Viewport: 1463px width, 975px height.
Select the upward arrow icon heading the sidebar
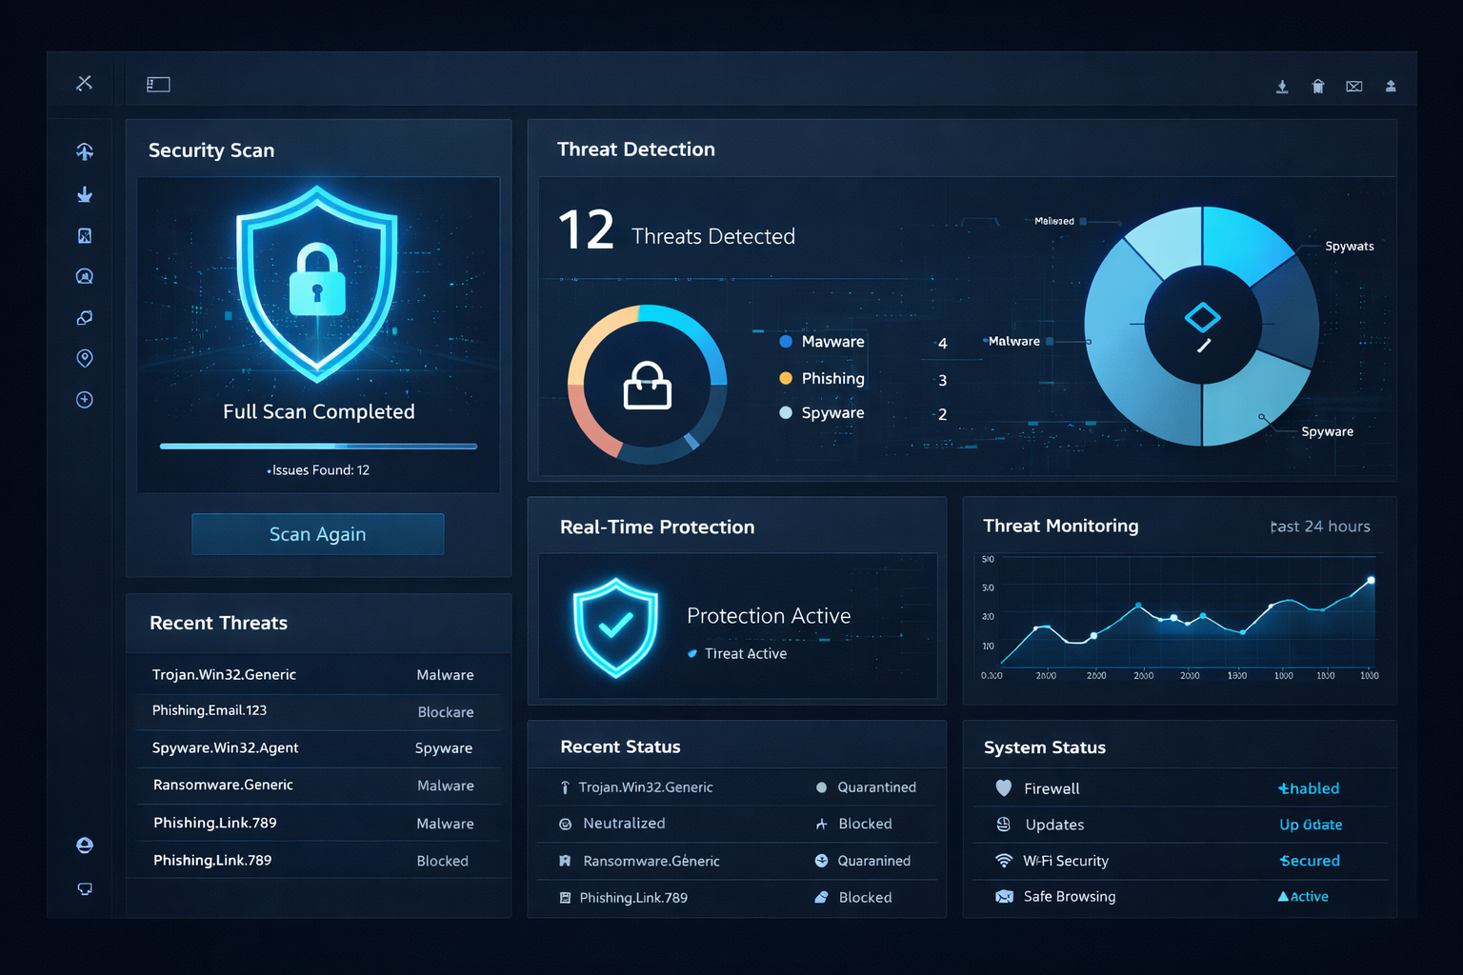point(85,151)
